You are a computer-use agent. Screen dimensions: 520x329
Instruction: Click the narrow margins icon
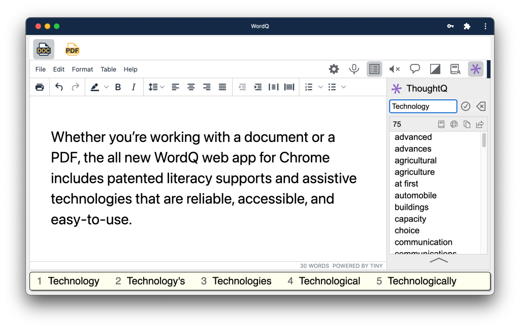pyautogui.click(x=273, y=87)
